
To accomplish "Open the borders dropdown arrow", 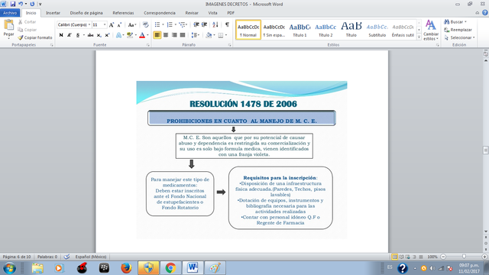I will tap(226, 35).
